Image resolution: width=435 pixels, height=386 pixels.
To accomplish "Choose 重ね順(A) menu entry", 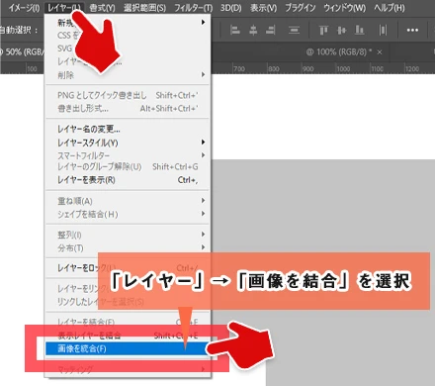I will [x=128, y=201].
